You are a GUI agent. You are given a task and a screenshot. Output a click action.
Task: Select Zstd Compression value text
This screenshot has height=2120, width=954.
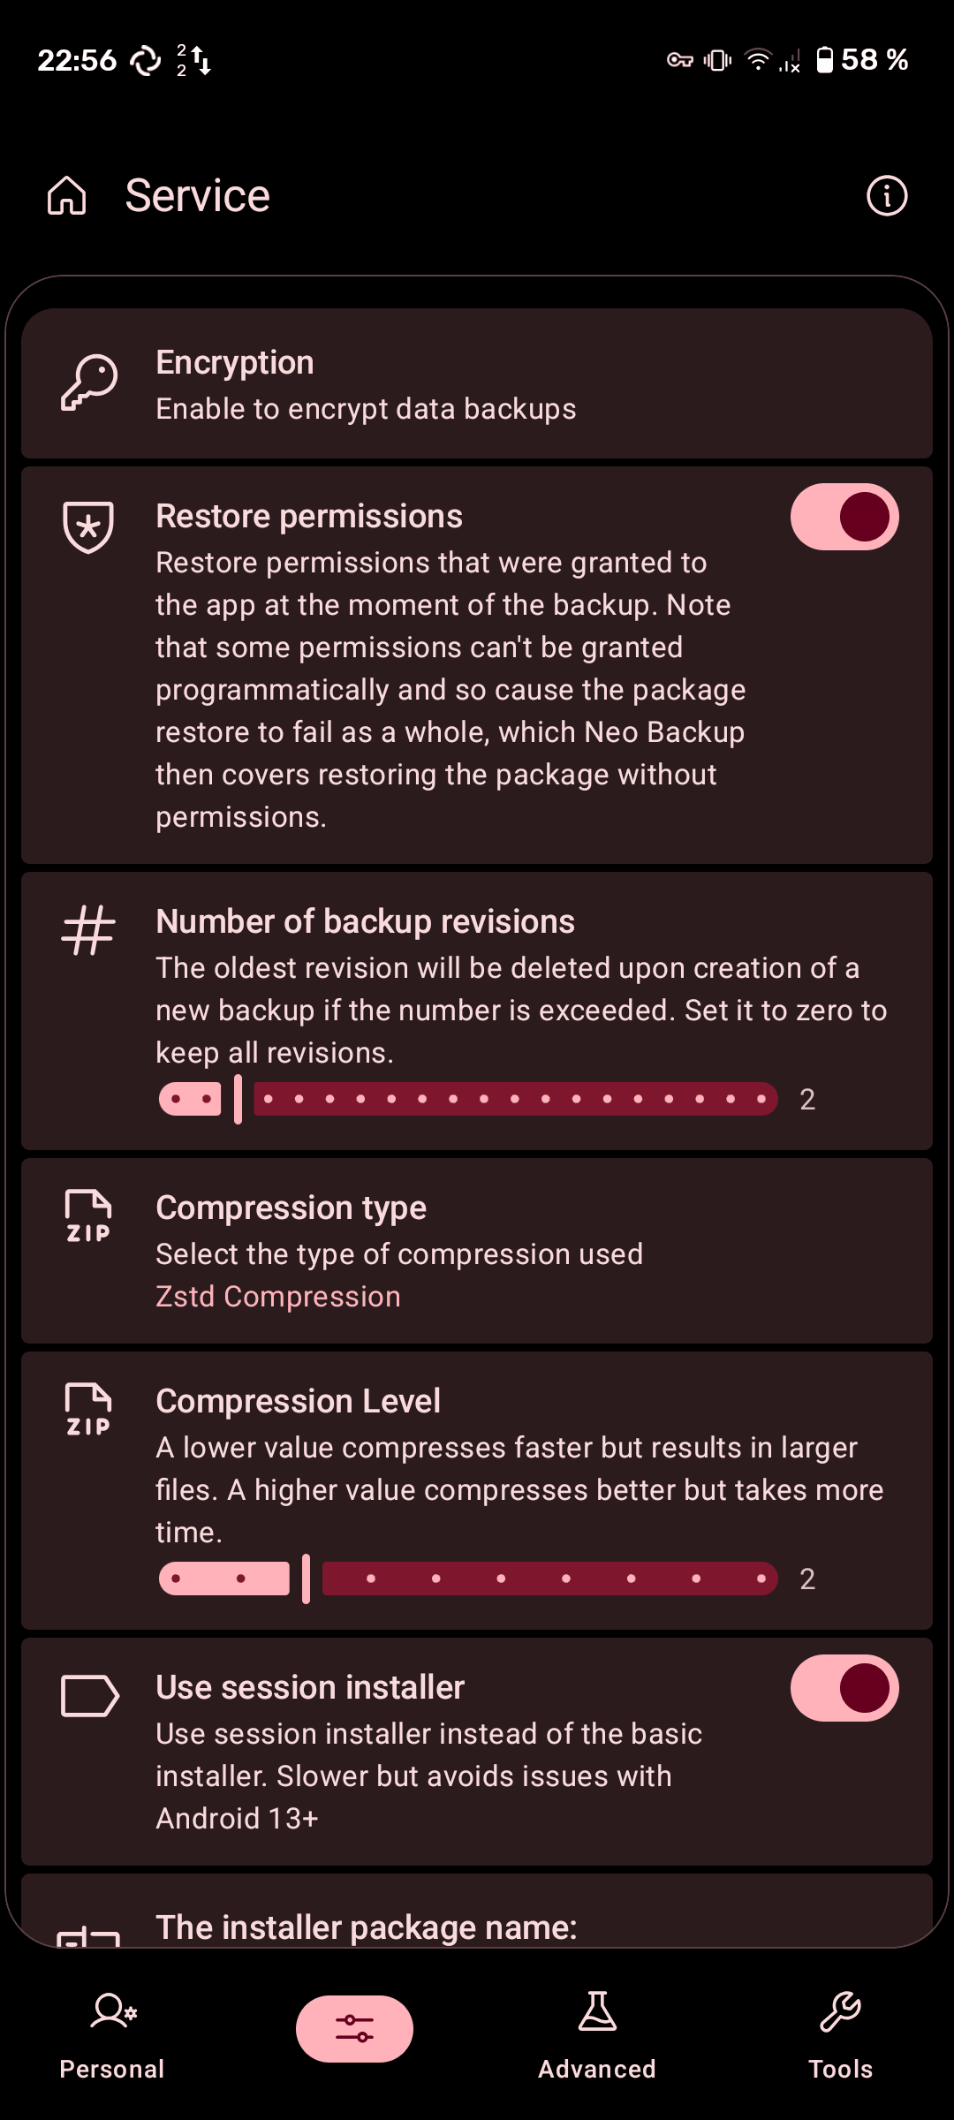coord(278,1297)
